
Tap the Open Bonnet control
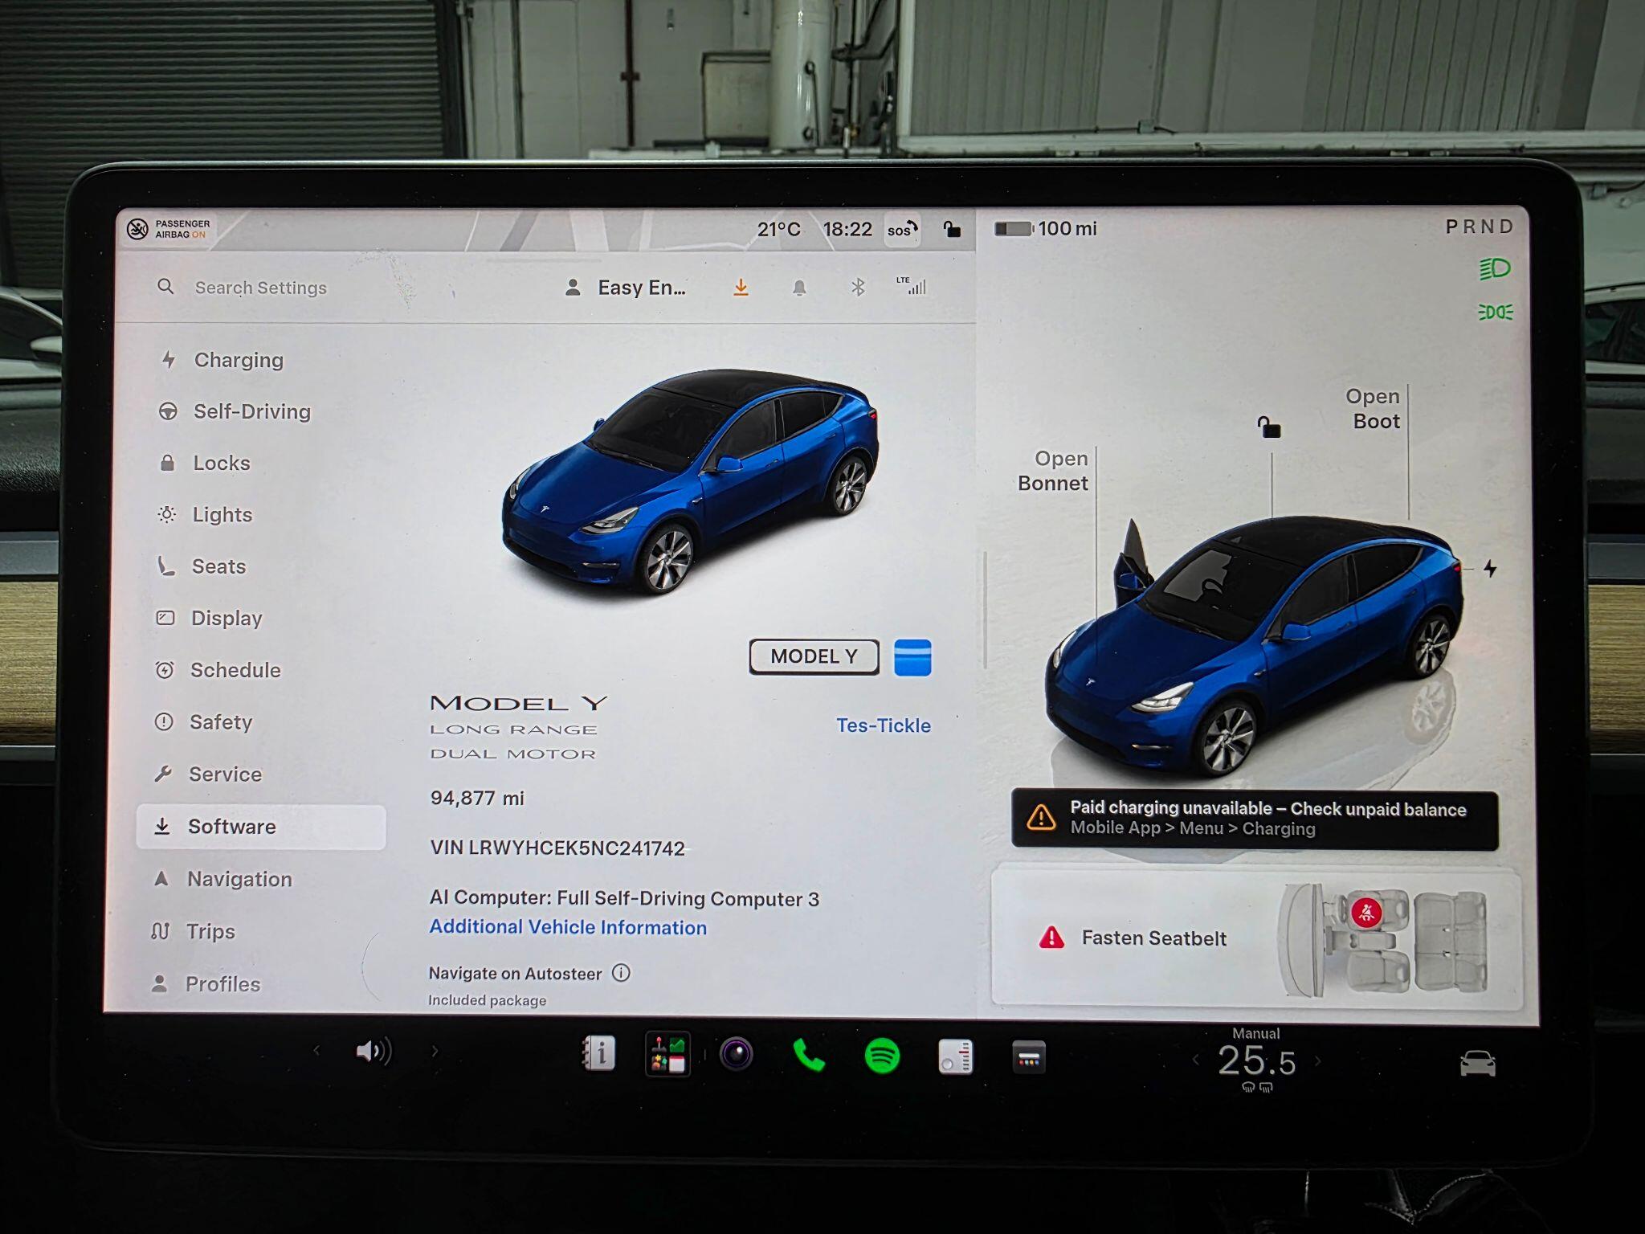pos(1053,471)
